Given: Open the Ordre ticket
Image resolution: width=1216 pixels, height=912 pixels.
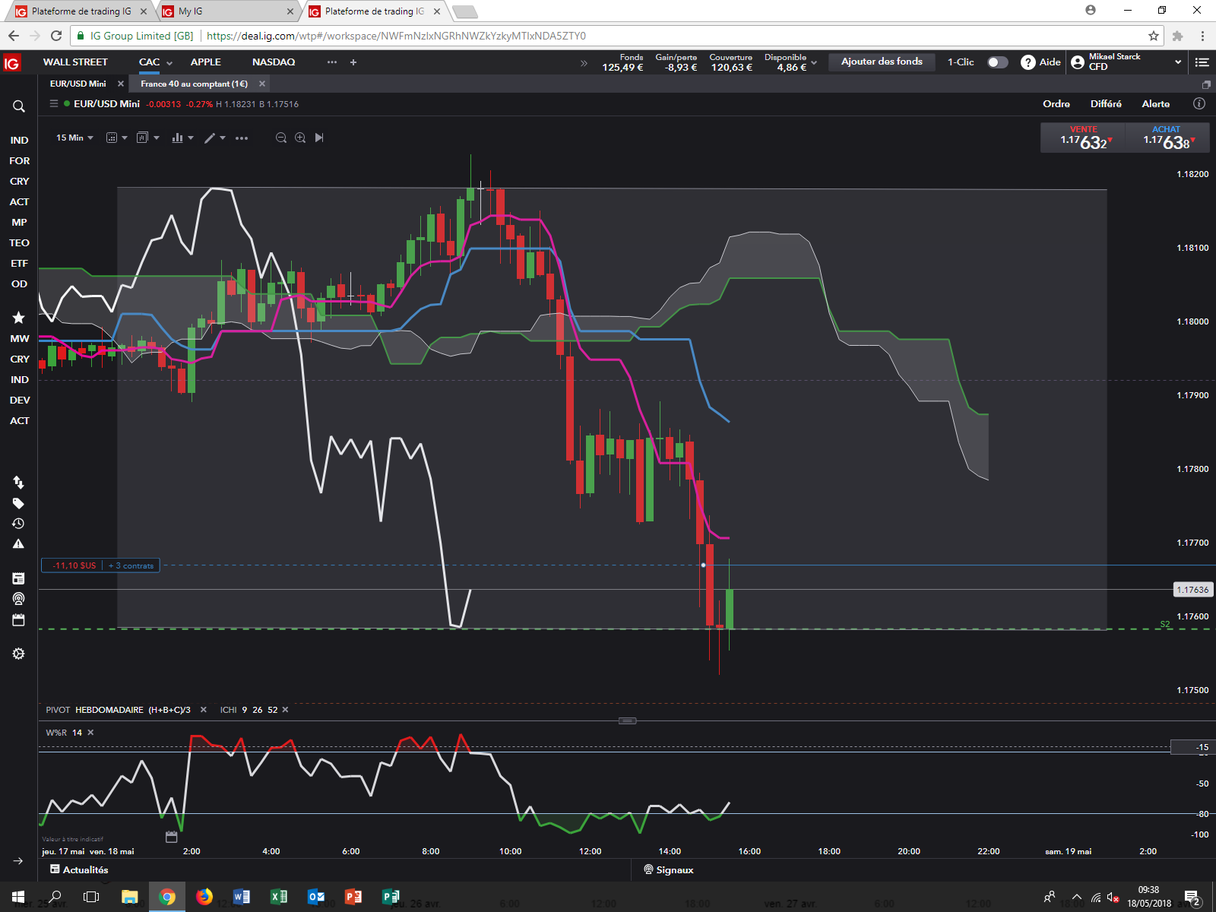Looking at the screenshot, I should tap(1056, 104).
